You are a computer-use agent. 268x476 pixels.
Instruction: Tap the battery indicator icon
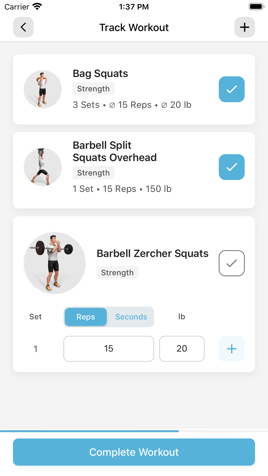256,6
